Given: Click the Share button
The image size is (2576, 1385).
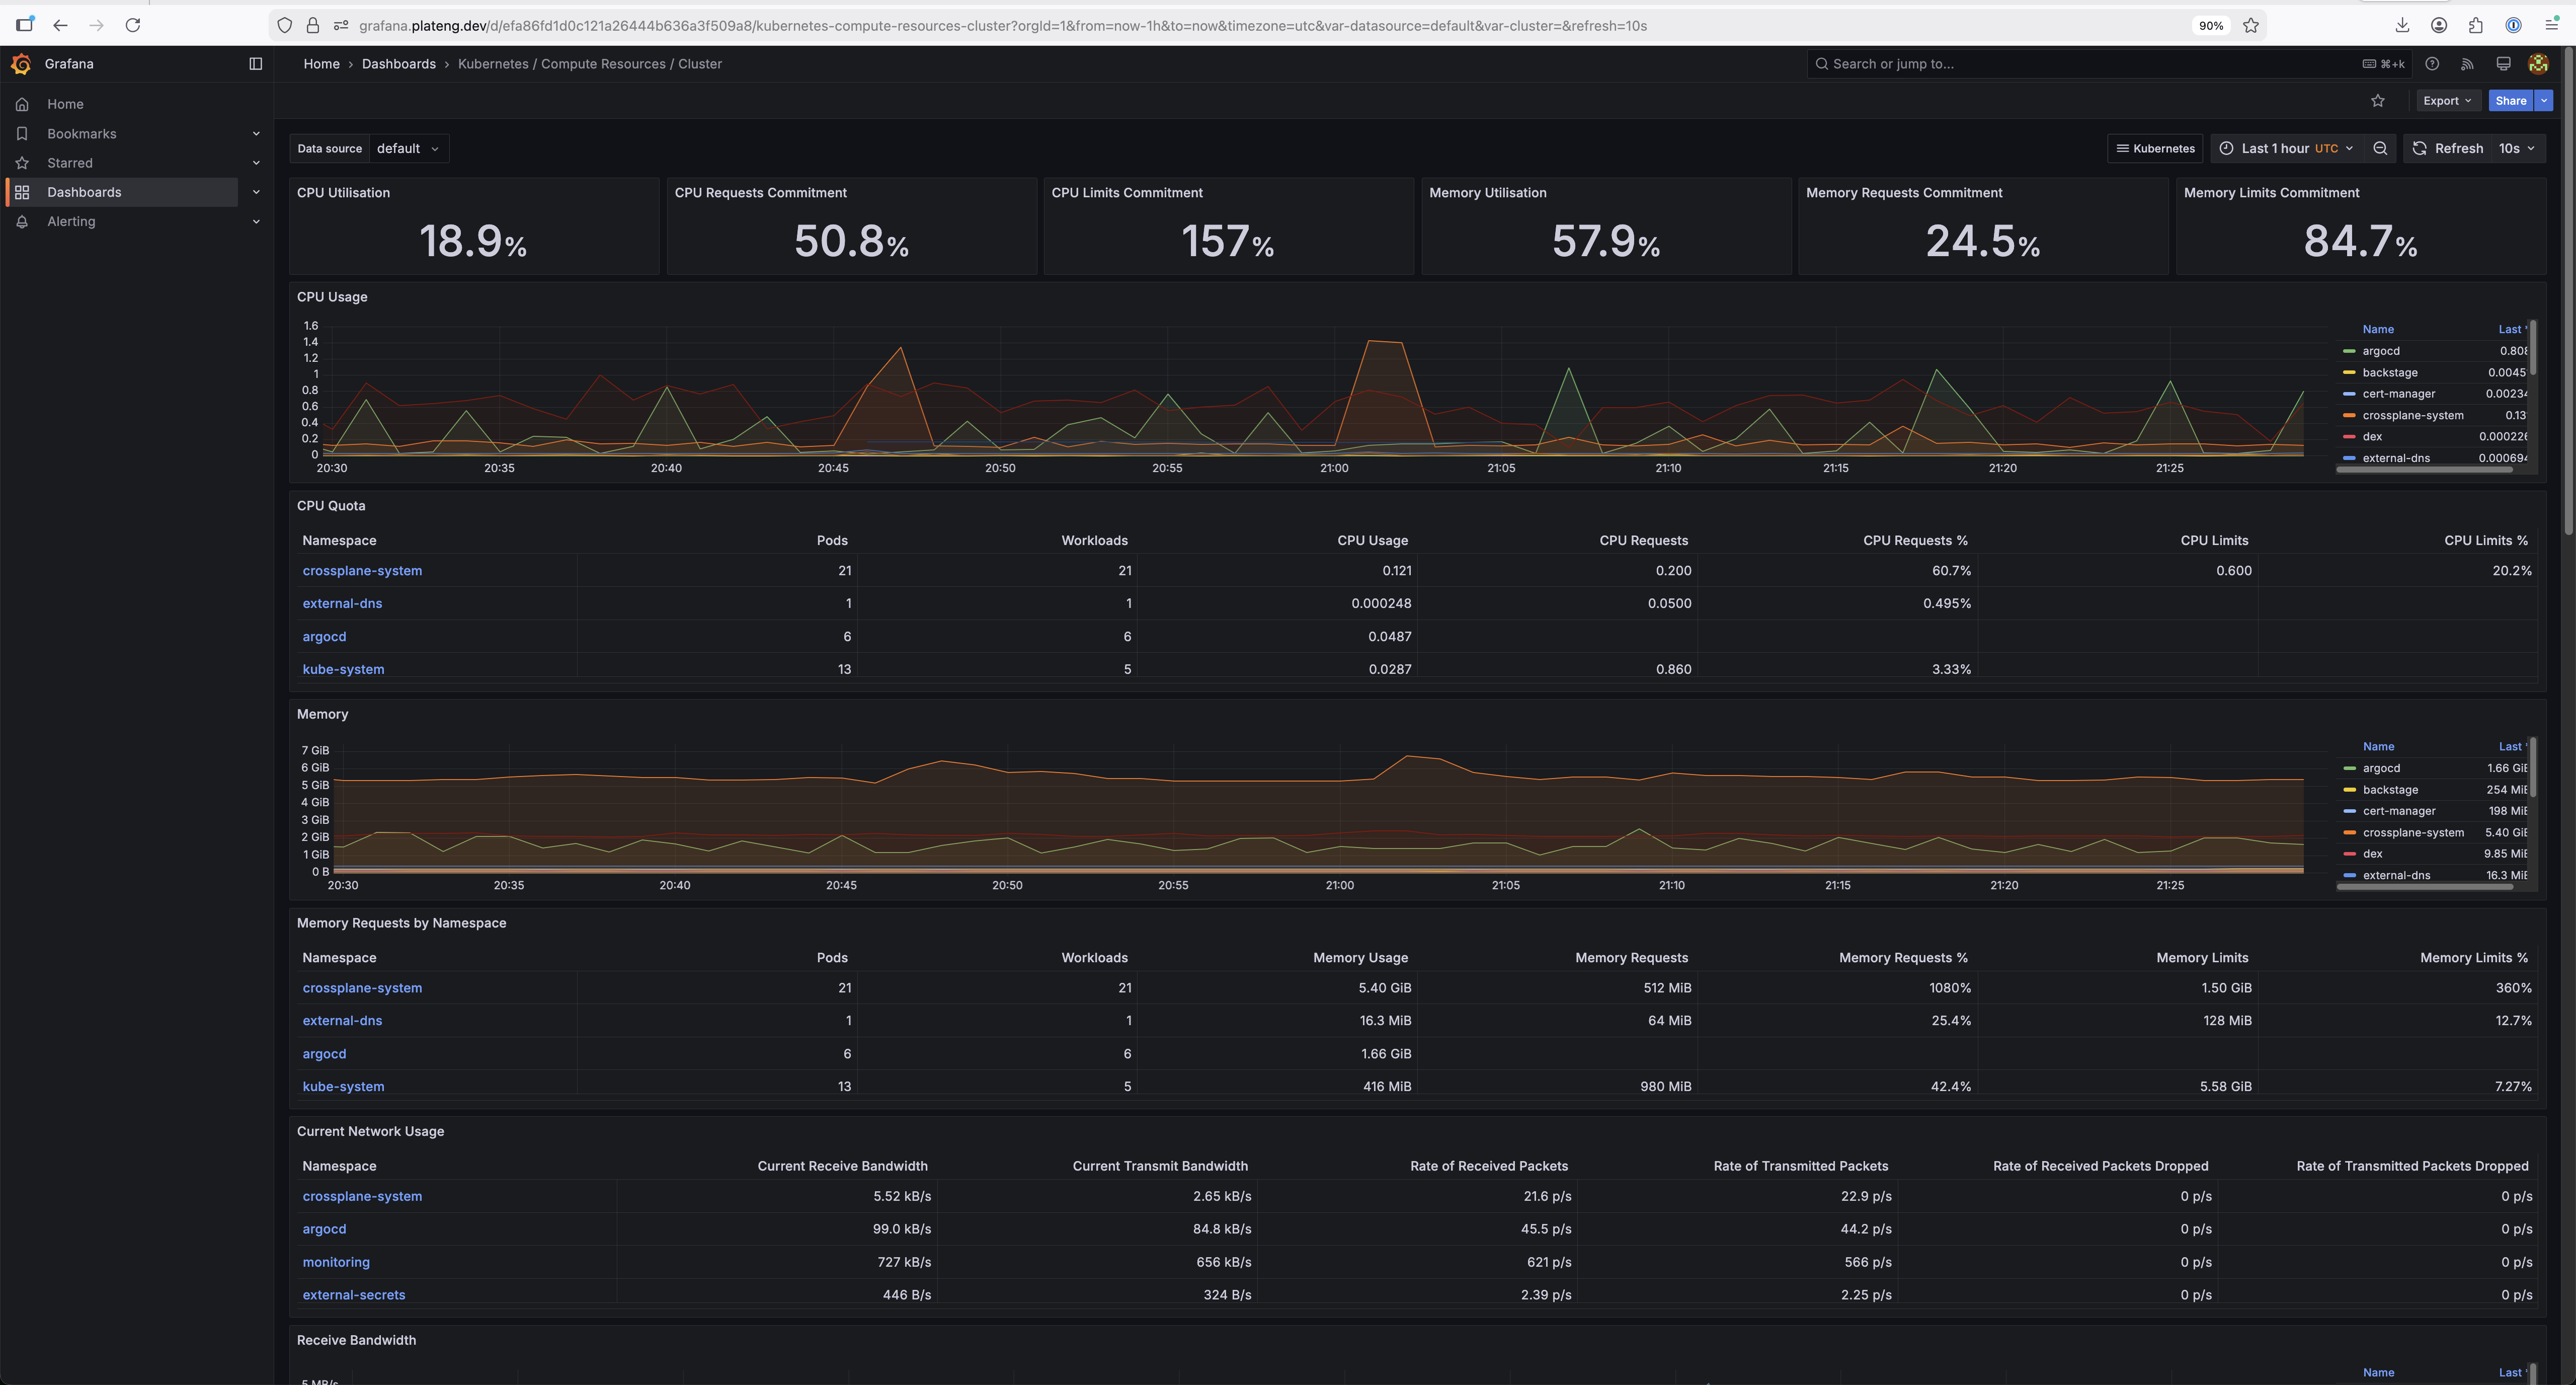Looking at the screenshot, I should [x=2511, y=100].
